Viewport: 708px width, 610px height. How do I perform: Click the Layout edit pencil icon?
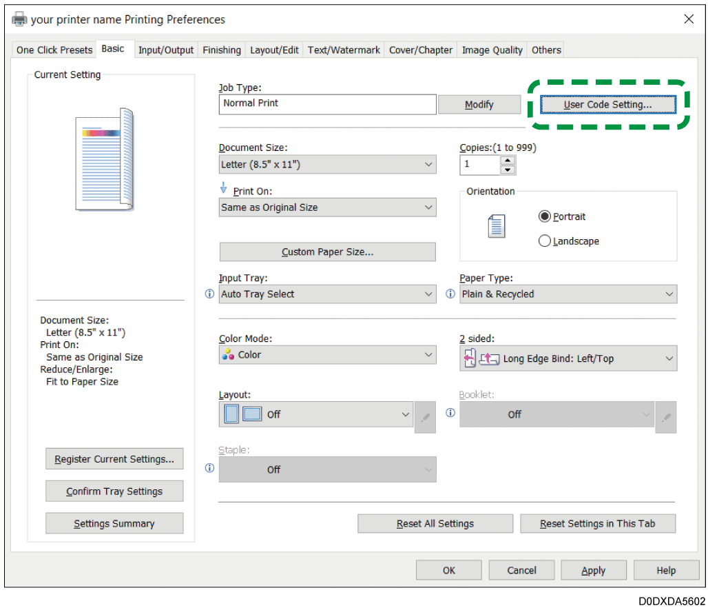point(425,418)
